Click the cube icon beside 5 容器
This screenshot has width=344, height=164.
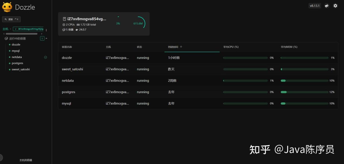64,29
